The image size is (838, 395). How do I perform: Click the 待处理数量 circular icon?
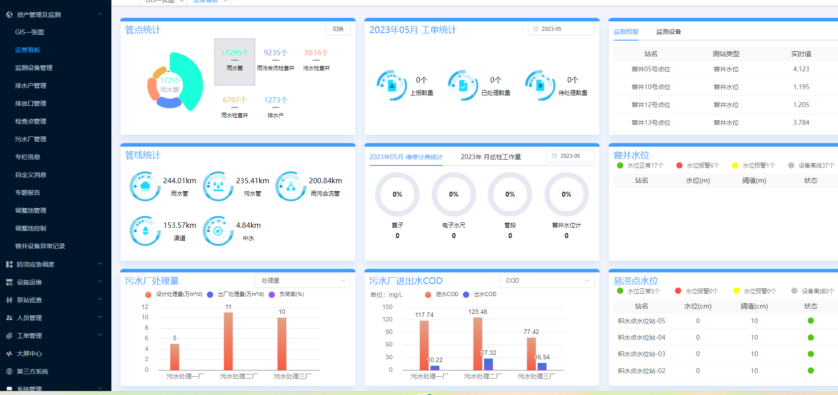click(x=540, y=85)
